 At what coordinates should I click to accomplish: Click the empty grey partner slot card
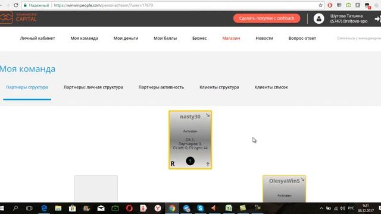point(96,188)
